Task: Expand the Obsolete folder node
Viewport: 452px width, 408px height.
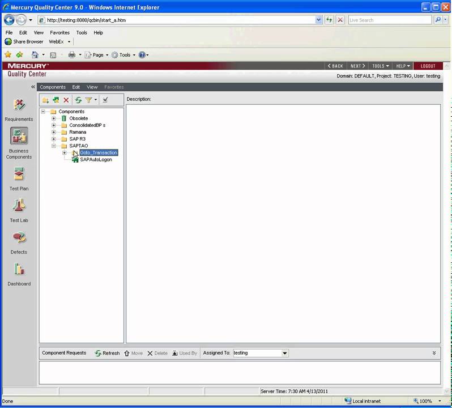Action: 54,118
